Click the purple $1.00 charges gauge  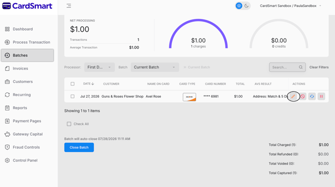[198, 34]
